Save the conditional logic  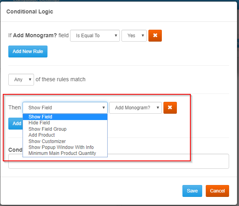(x=192, y=191)
